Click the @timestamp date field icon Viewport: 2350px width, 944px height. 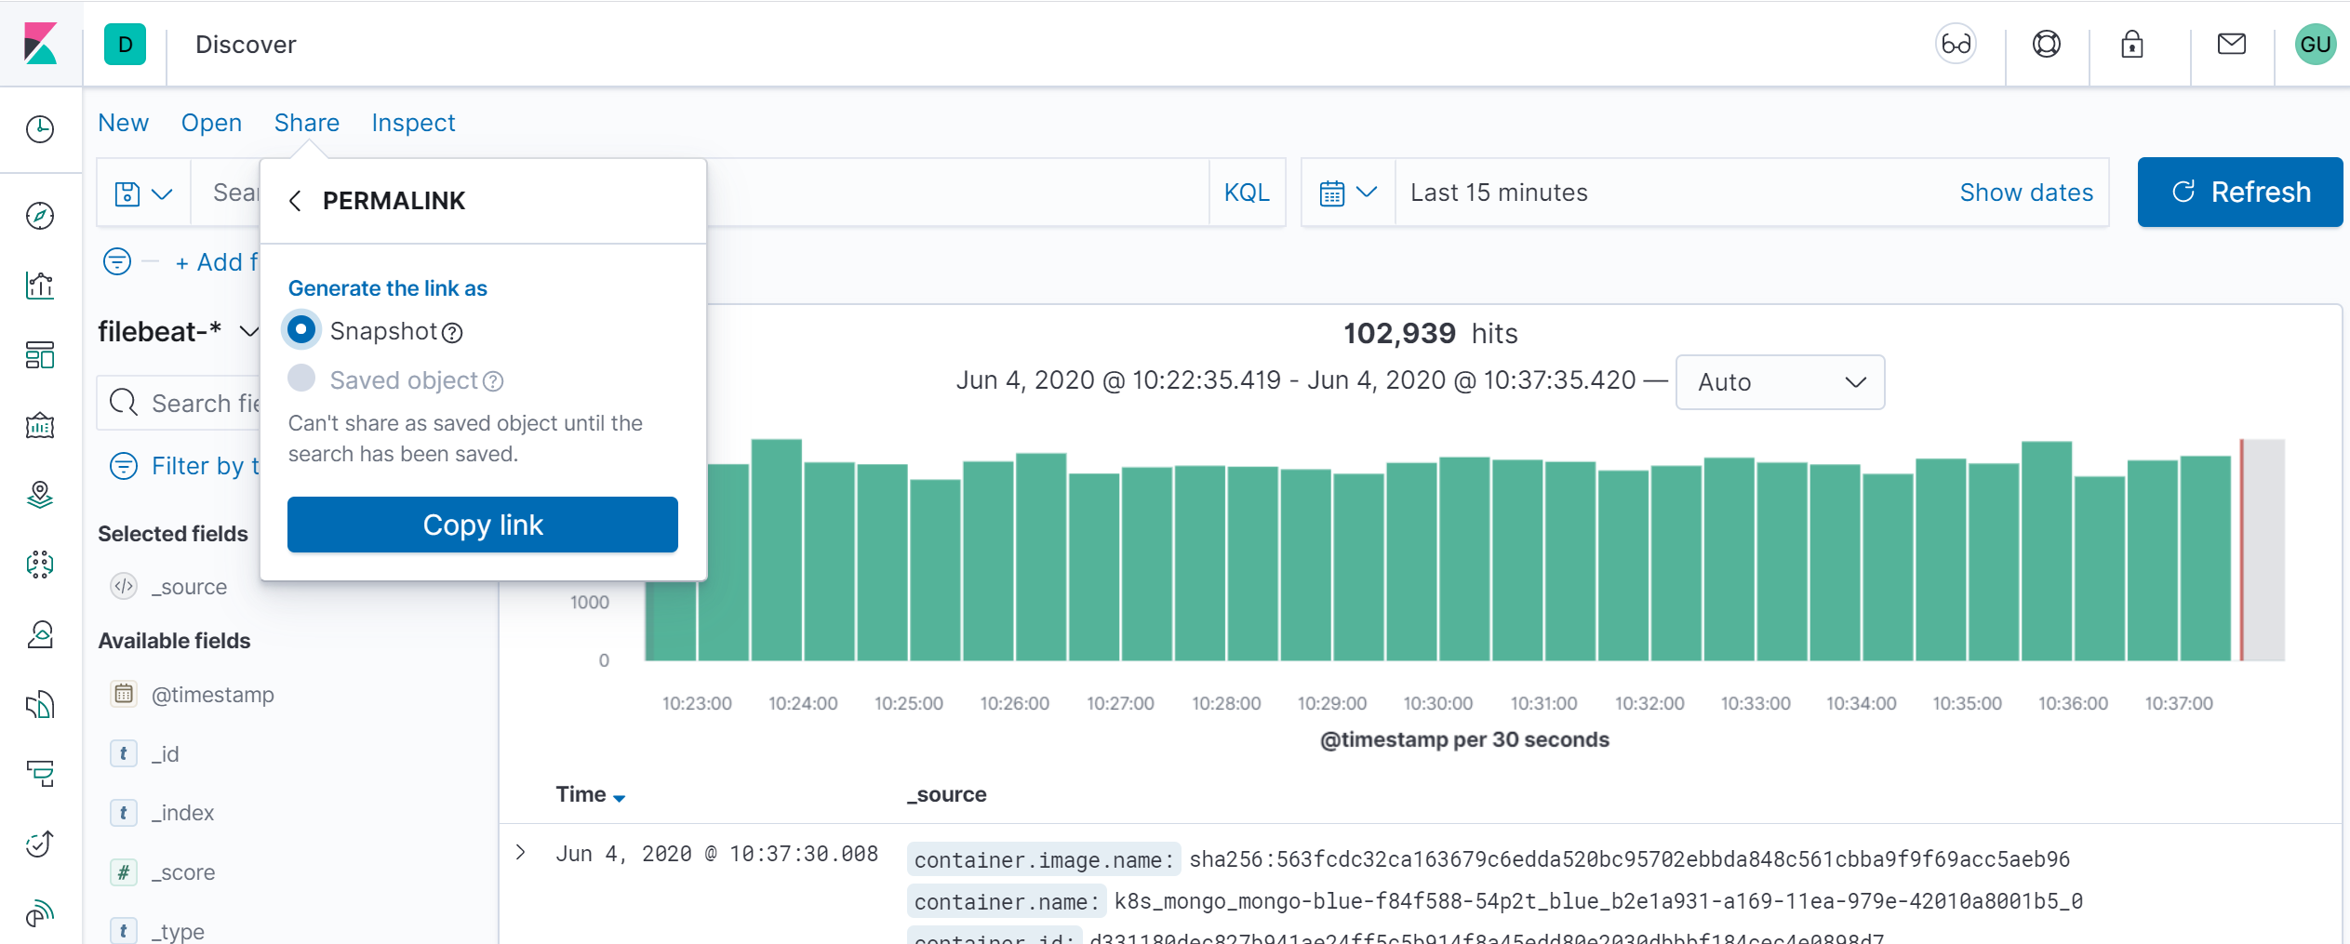click(124, 694)
